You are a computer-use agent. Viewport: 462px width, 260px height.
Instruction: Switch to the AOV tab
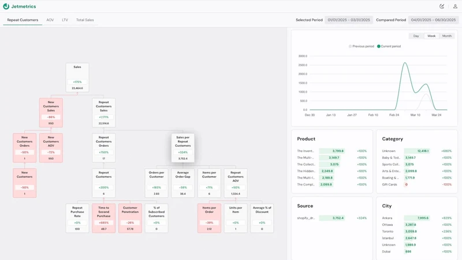(50, 20)
